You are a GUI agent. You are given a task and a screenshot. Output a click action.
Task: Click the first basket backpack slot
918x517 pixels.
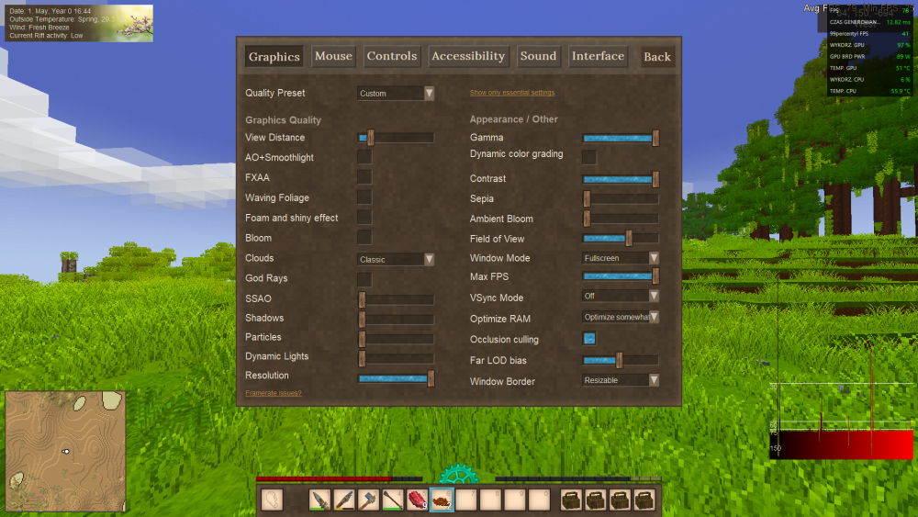(571, 500)
